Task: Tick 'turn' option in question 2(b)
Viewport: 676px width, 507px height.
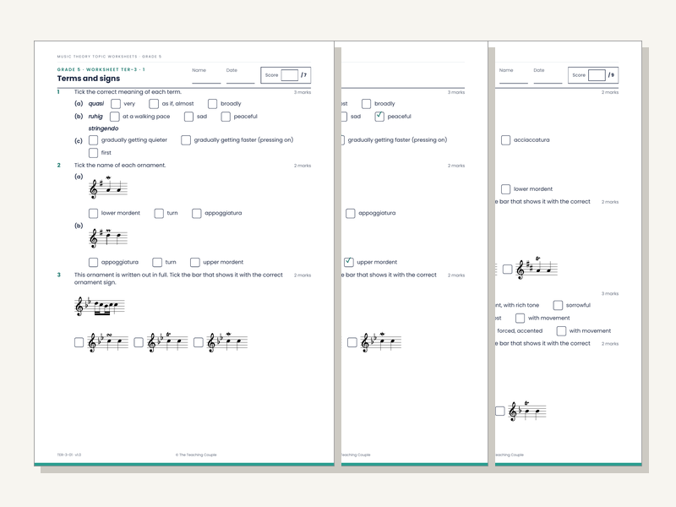Action: (157, 263)
